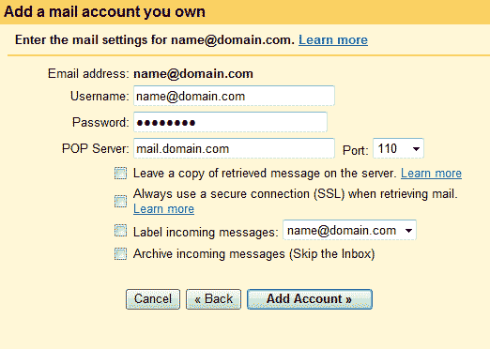This screenshot has width=490, height=349.
Task: Enable leaving a copy of retrieved message checkbox
Action: [x=120, y=173]
